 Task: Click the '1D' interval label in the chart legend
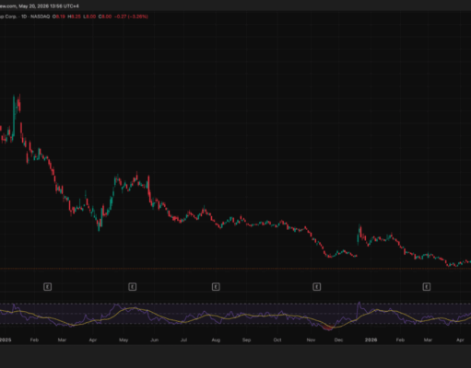click(x=24, y=17)
